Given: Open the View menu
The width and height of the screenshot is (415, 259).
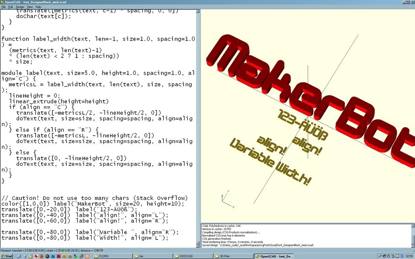Looking at the screenshot, I should 30,7.
